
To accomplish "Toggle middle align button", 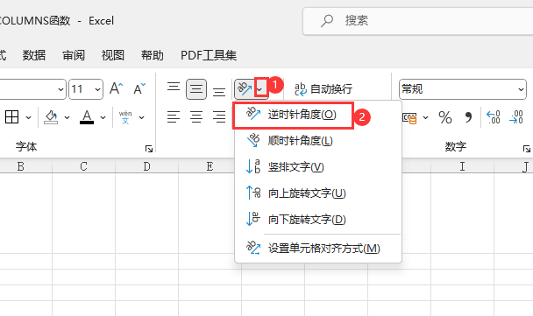I will tap(196, 89).
